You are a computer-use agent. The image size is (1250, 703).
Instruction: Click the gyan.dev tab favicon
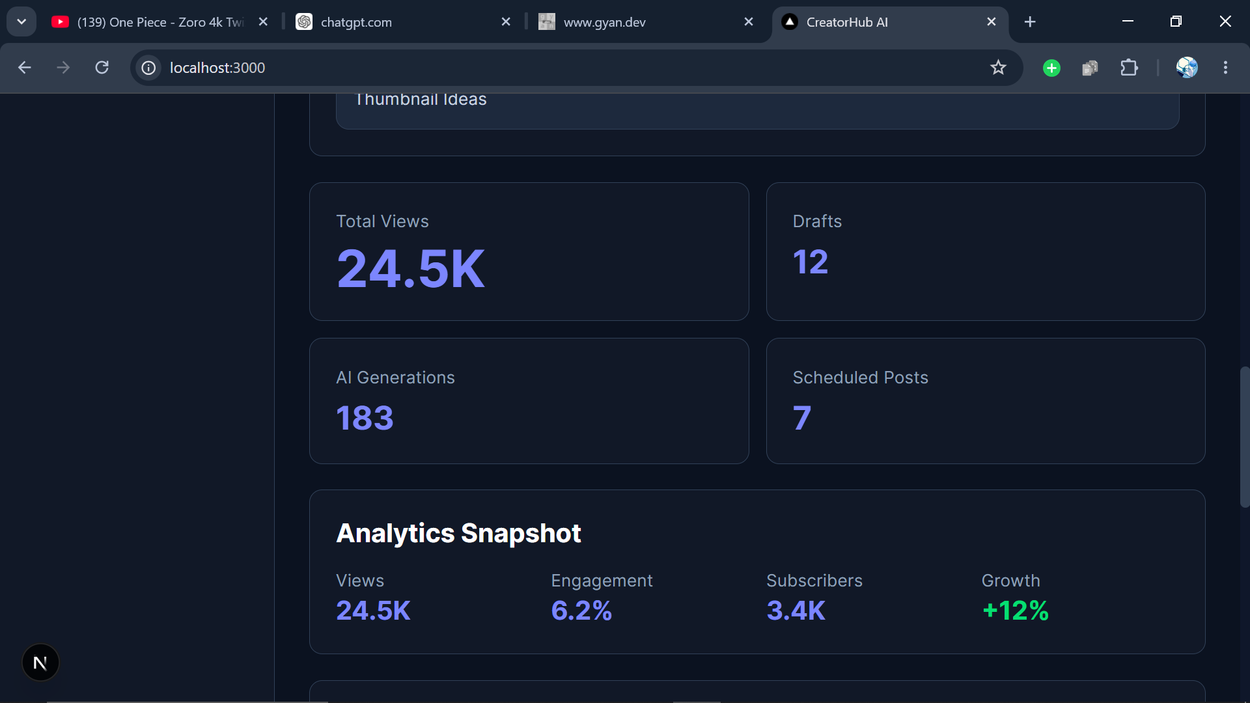(x=547, y=22)
